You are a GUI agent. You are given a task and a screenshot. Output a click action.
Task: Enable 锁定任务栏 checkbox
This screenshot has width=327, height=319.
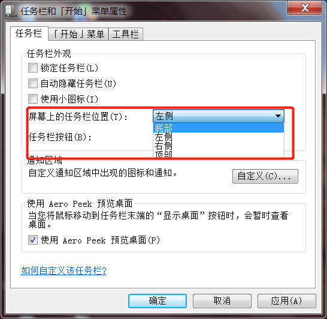coord(33,68)
